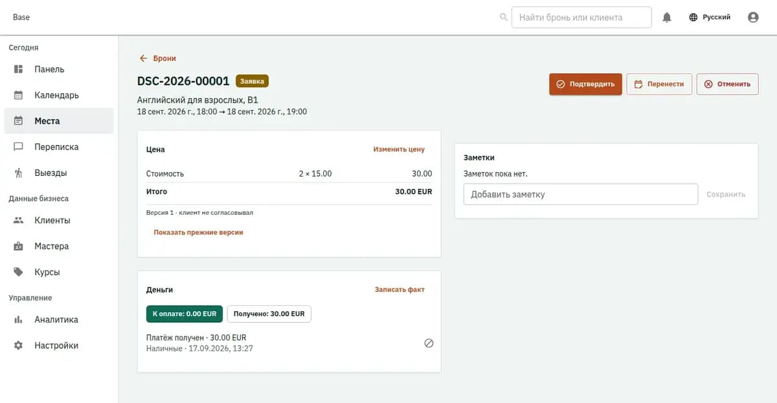
Task: Open the Русский language selector
Action: [710, 17]
